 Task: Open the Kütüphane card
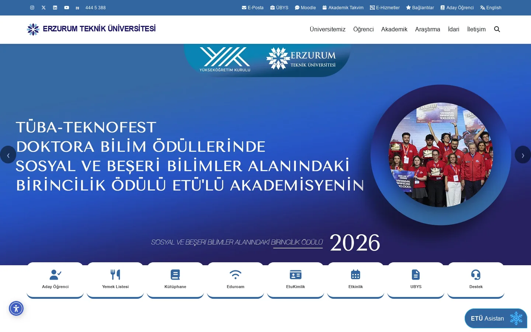[x=176, y=280]
